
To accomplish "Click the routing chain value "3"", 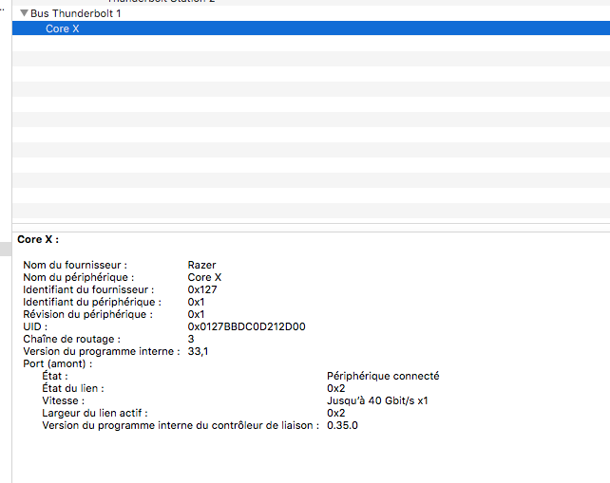I will (191, 339).
